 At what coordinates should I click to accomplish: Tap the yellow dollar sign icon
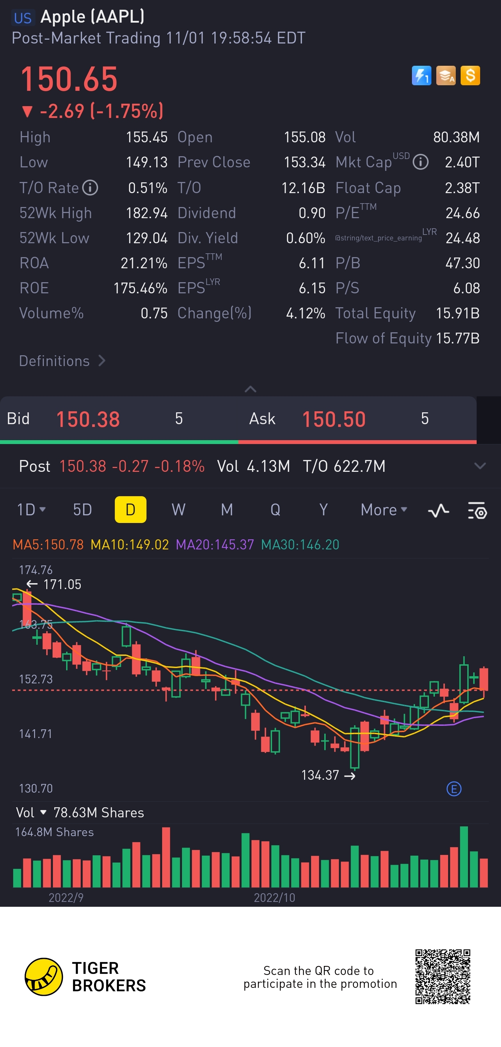[x=470, y=76]
